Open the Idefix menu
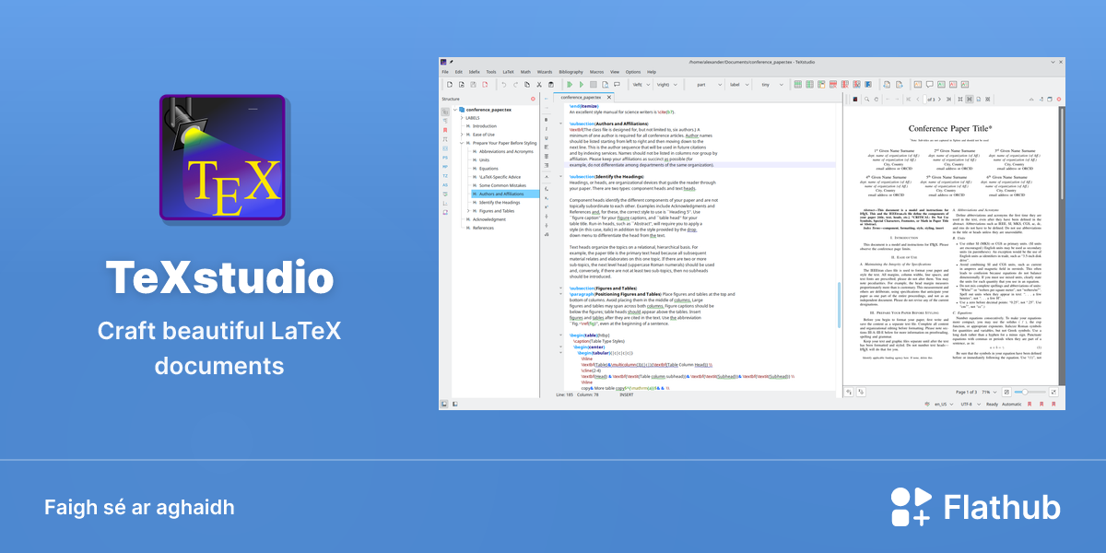The image size is (1106, 553). tap(474, 71)
